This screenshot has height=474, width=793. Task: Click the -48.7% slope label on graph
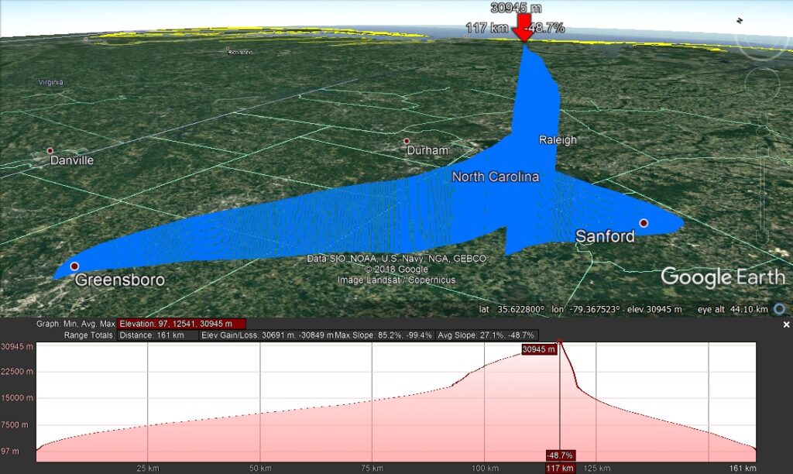559,455
